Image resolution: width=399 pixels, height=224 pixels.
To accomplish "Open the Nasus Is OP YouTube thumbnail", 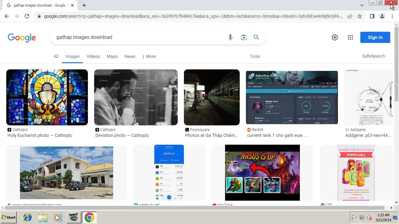I will tap(262, 173).
